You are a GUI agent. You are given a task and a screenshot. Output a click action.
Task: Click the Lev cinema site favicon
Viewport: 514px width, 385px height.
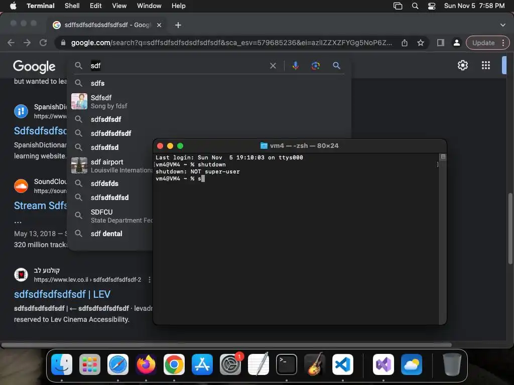click(21, 275)
